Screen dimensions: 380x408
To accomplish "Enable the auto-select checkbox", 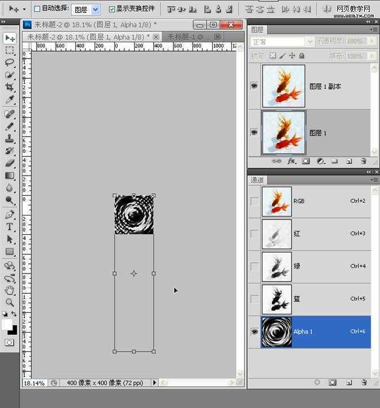I will [x=37, y=9].
